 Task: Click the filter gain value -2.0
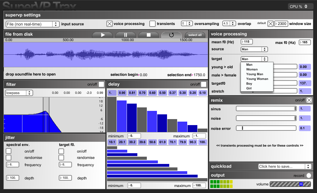[x=89, y=93]
